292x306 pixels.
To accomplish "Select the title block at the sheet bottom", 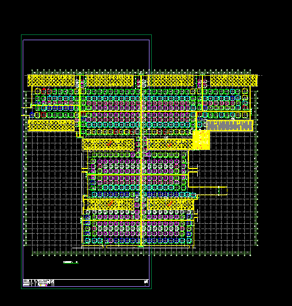I will click(38, 283).
